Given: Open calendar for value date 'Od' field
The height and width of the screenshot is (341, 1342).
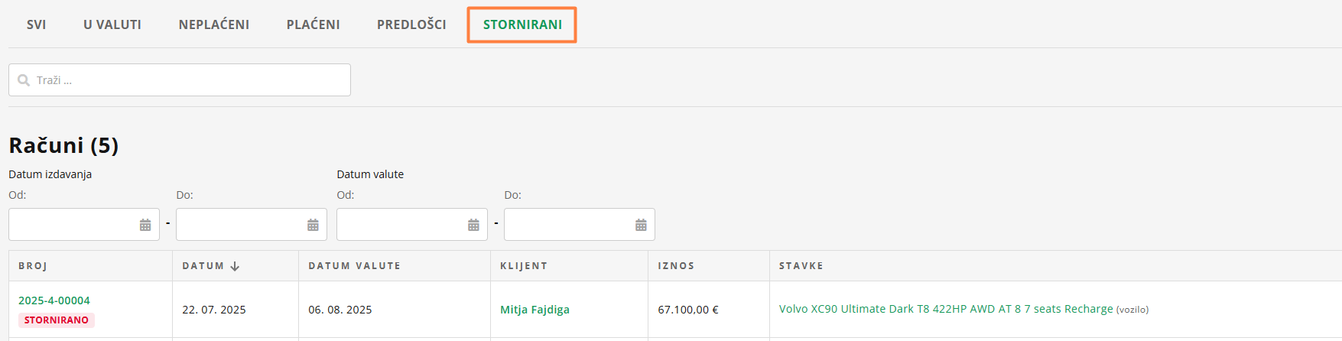Looking at the screenshot, I should [473, 225].
